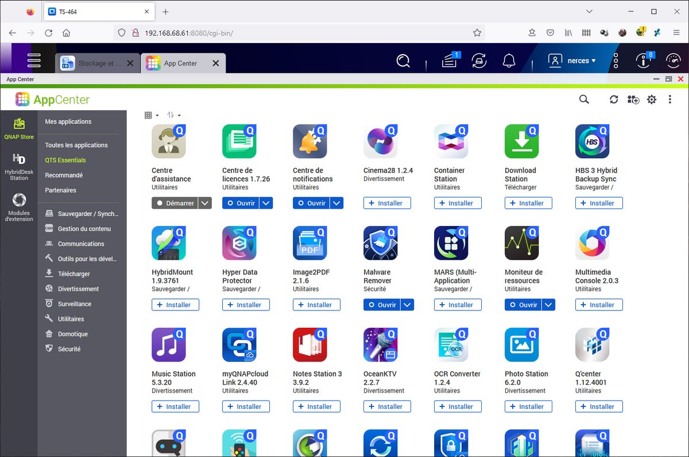The image size is (689, 457).
Task: Expand Moniteur de ressources Ouvrir dropdown arrow
Action: pos(548,305)
